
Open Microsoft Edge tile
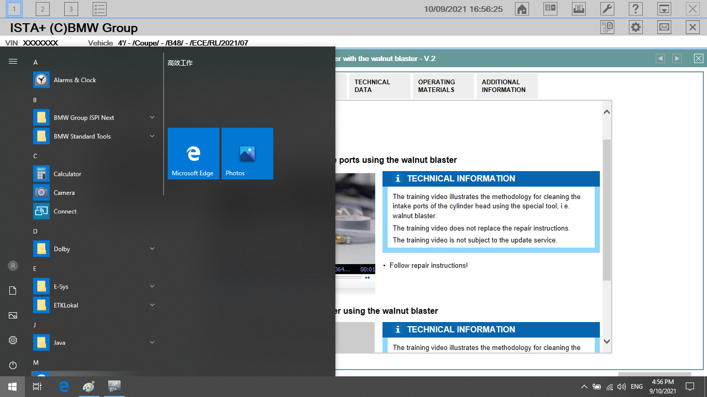194,154
